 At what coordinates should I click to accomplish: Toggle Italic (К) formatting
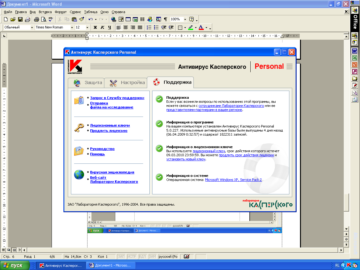pyautogui.click(x=102, y=27)
